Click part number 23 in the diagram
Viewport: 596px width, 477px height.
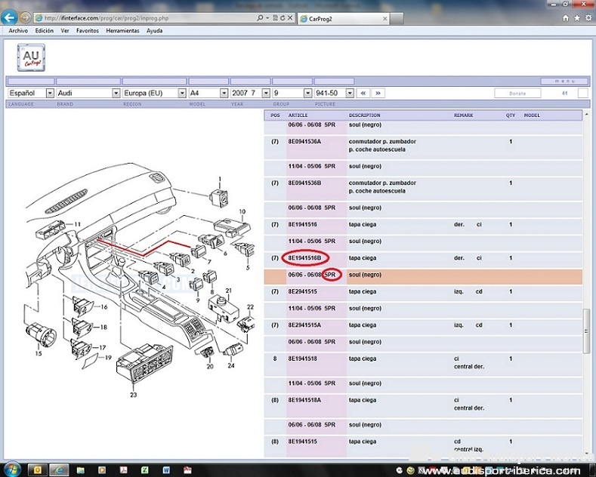tap(134, 395)
